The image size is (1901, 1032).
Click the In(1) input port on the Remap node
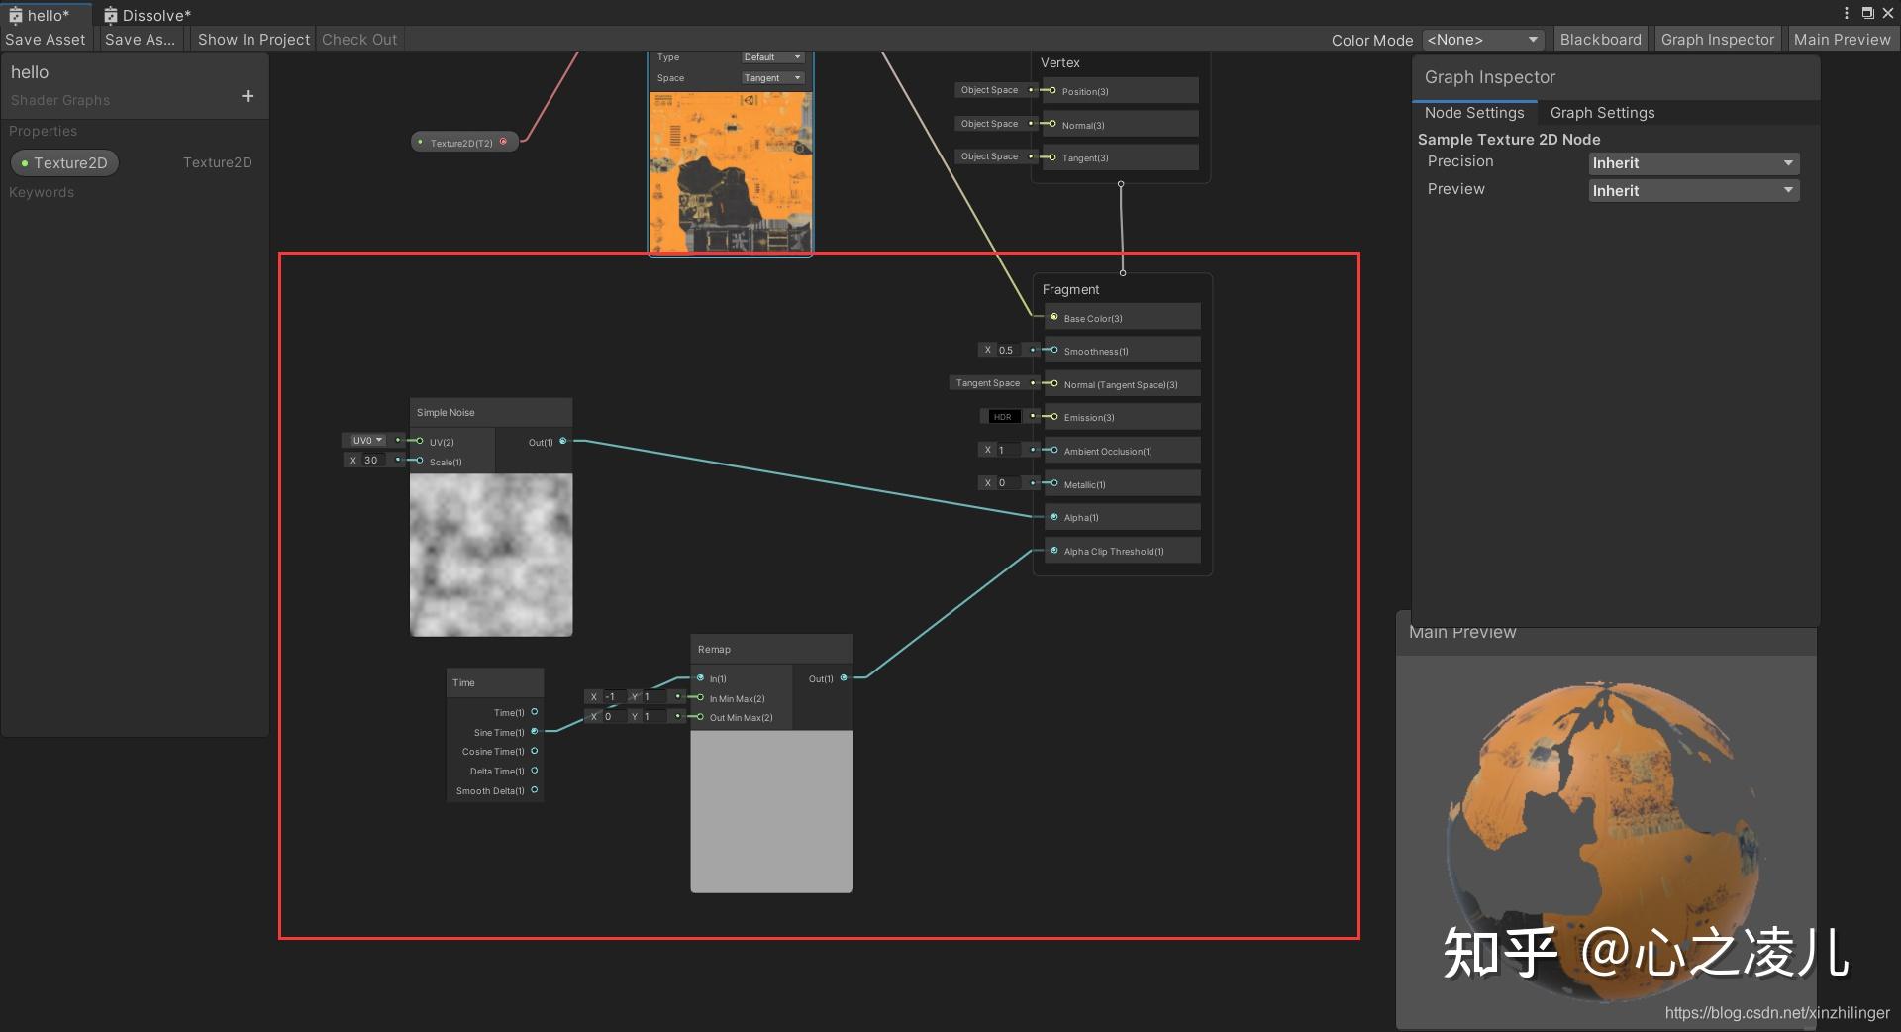click(700, 678)
